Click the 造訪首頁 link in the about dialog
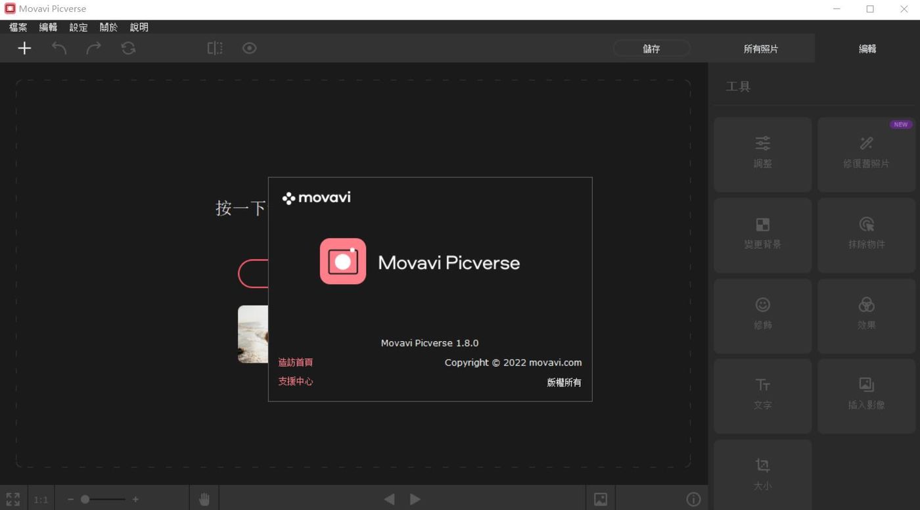The height and width of the screenshot is (510, 920). click(x=296, y=362)
